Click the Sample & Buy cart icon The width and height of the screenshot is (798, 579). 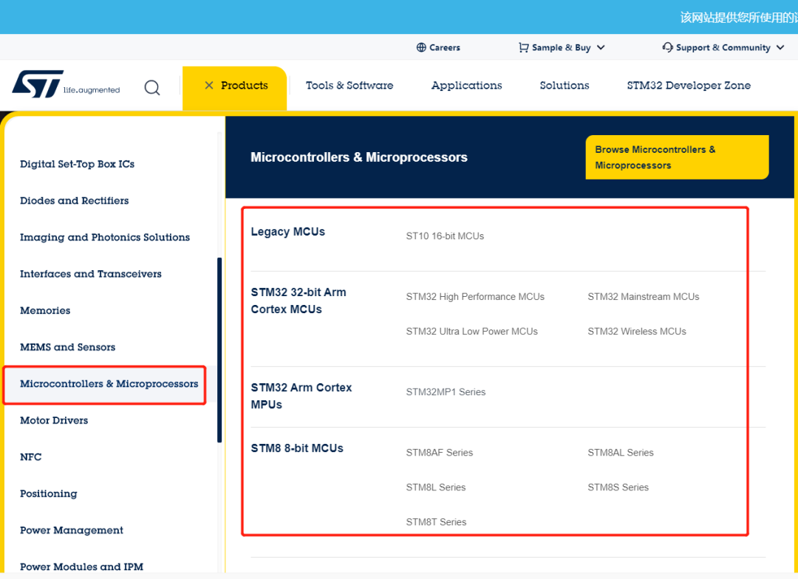[x=523, y=47]
